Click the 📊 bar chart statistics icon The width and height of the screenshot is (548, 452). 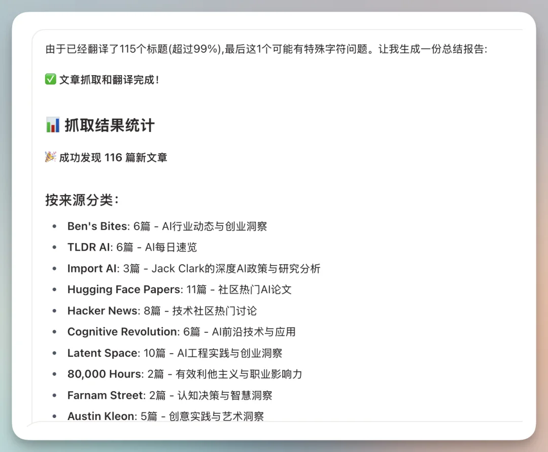[52, 125]
